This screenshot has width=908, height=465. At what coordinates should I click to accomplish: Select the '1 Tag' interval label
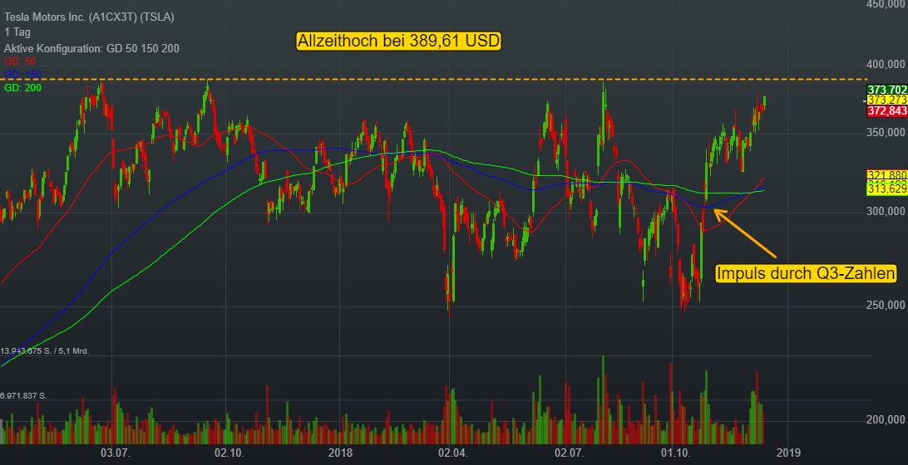tap(17, 32)
